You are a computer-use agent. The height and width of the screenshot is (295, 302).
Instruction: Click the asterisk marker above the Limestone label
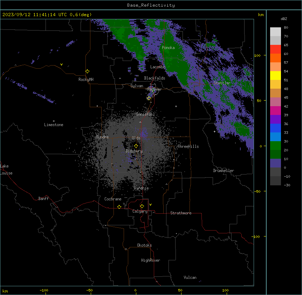(54, 121)
